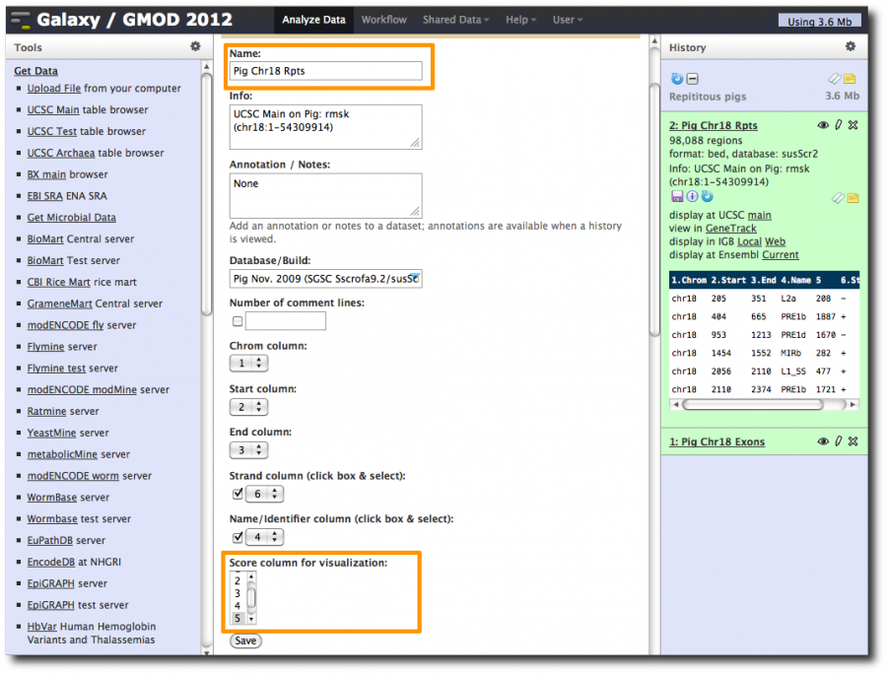The width and height of the screenshot is (887, 674).
Task: View details of Pig Chr18 Rpts via info icon
Action: click(x=692, y=196)
